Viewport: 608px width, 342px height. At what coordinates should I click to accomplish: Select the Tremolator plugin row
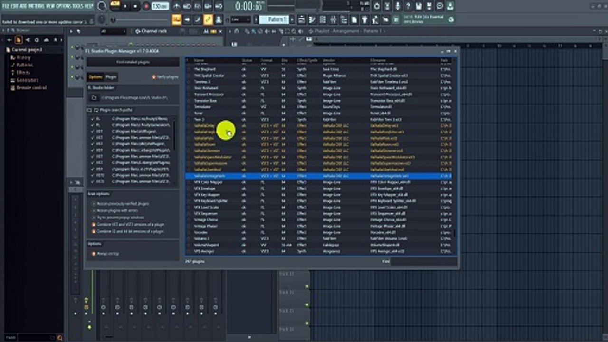coord(318,107)
